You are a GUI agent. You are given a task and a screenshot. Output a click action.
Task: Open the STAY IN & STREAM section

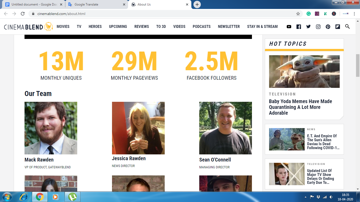(262, 27)
